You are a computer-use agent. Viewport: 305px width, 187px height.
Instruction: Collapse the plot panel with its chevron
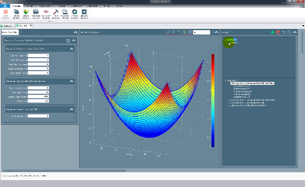point(217,32)
